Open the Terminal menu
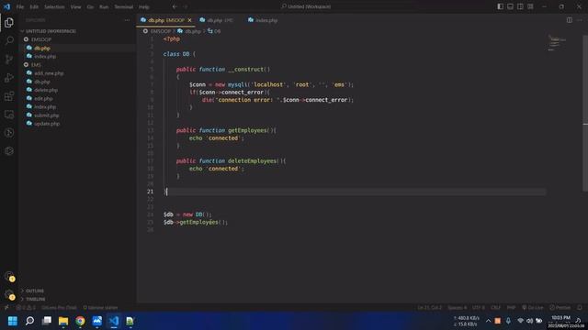The image size is (588, 330). pos(124,6)
